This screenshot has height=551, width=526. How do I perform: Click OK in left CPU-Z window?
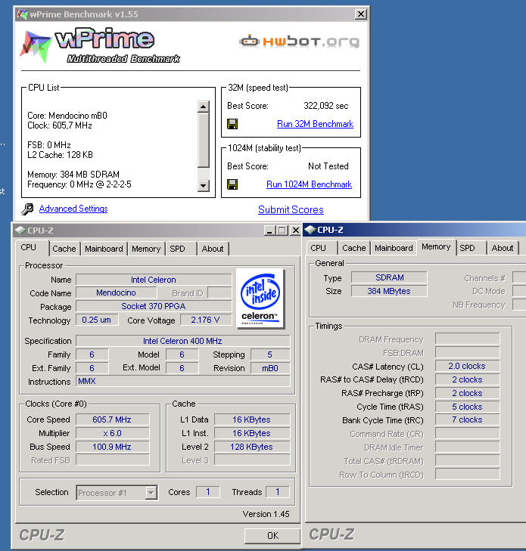coord(272,536)
